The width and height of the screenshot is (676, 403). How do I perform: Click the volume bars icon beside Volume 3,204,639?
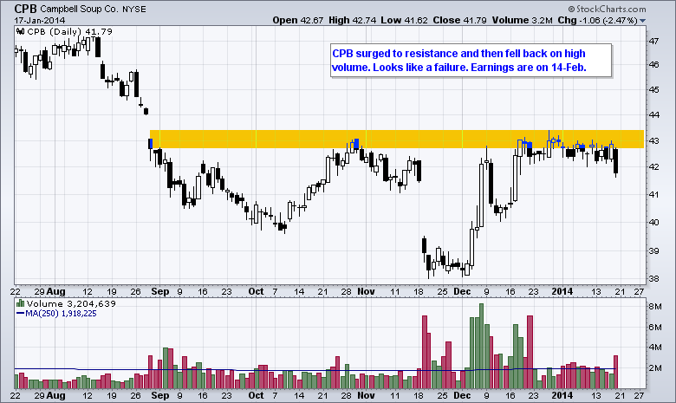(20, 303)
